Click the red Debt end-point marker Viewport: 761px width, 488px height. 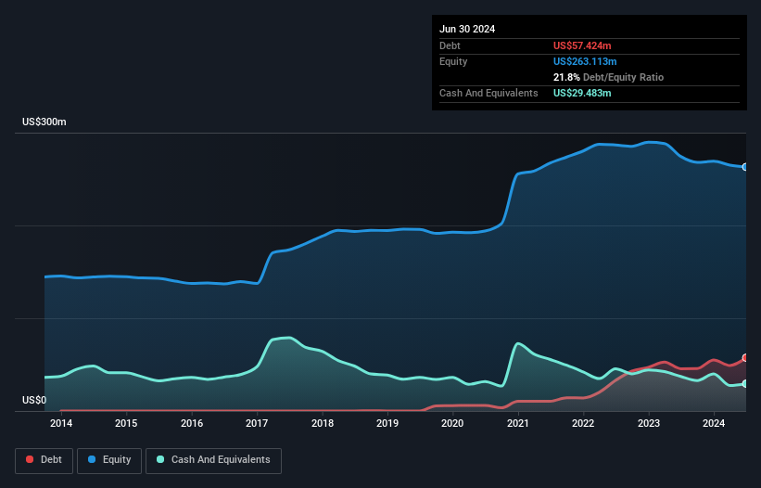point(745,358)
